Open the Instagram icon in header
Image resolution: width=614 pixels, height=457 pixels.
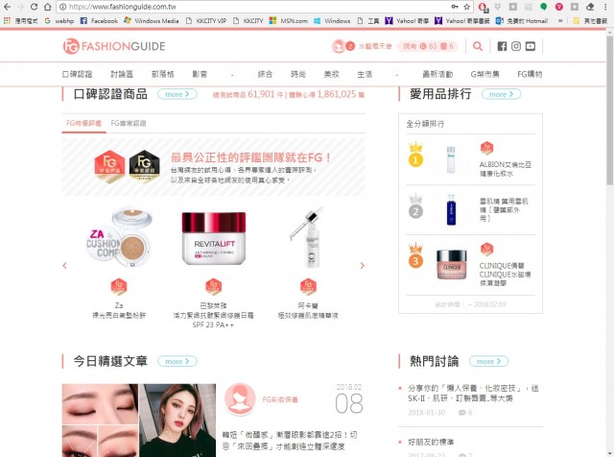point(515,46)
